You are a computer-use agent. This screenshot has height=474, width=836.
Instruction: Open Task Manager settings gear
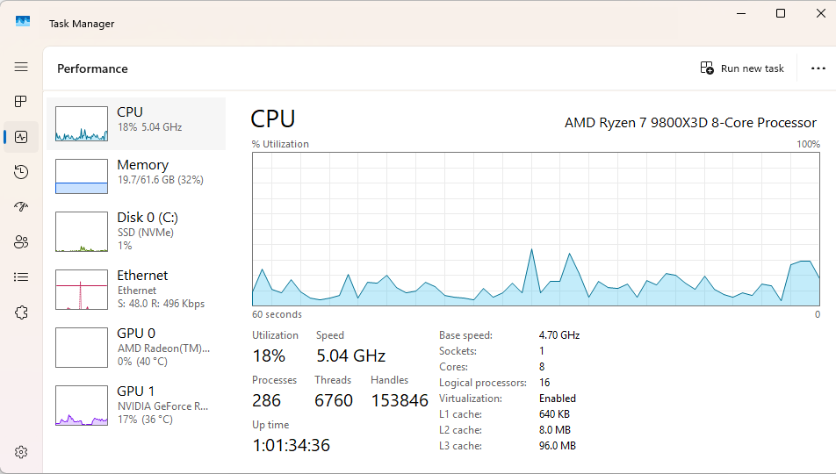(21, 452)
